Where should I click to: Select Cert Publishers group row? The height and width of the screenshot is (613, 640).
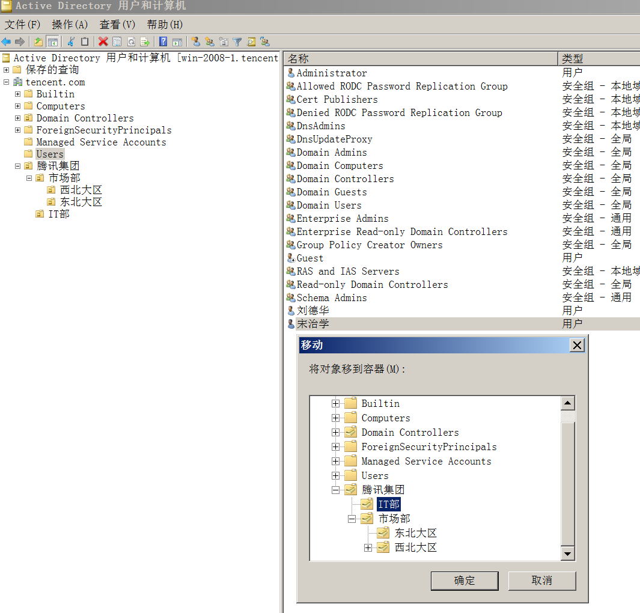coord(337,100)
